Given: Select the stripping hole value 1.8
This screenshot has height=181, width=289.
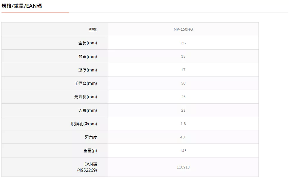Looking at the screenshot, I should [x=183, y=124].
